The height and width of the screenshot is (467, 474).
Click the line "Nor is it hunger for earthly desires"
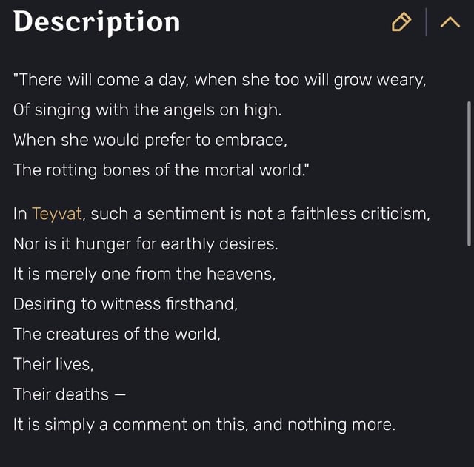pos(146,244)
